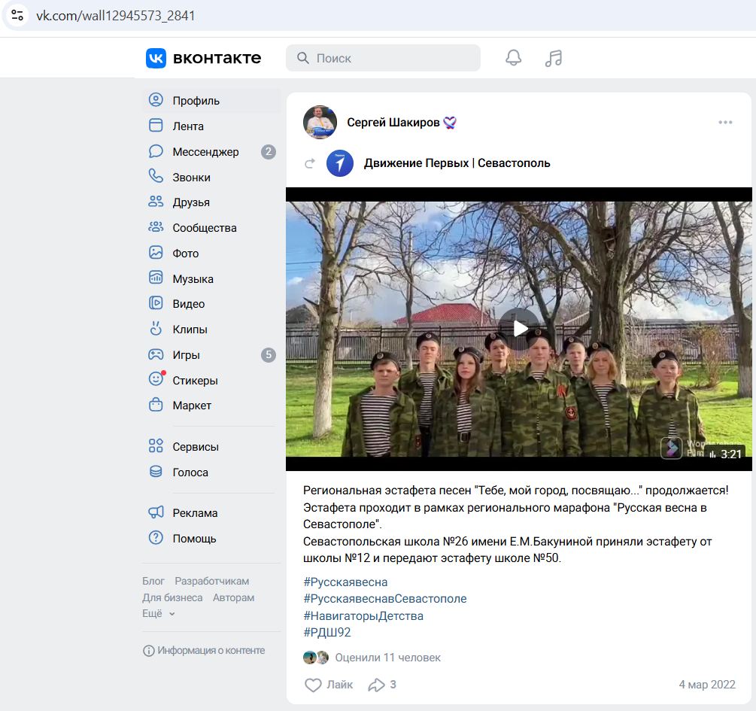This screenshot has height=711, width=756.
Task: Click the heart Лайк icon
Action: coord(313,685)
